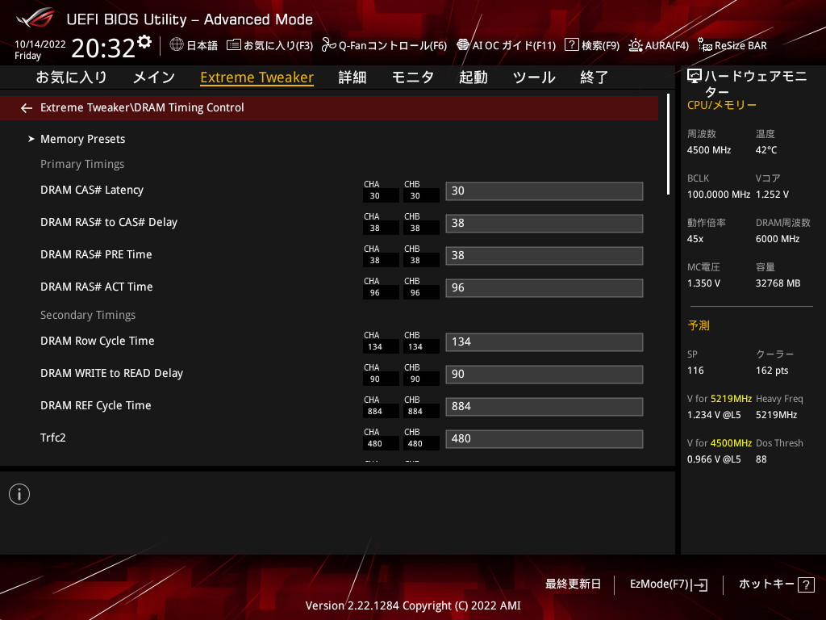Click the AI OC ガイド(F11) label
The image size is (826, 620).
[514, 46]
